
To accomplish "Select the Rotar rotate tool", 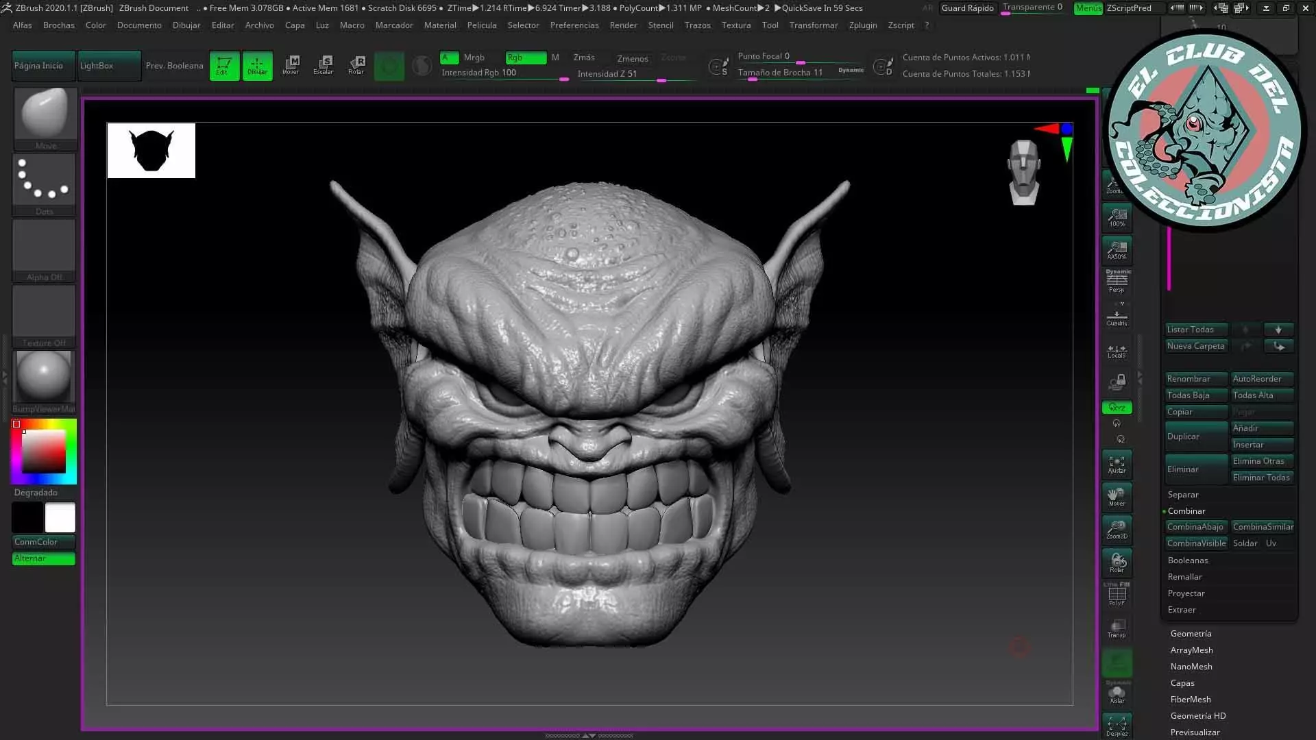I will coord(356,65).
